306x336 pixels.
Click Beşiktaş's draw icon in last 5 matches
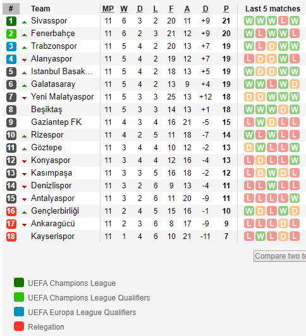tap(283, 110)
